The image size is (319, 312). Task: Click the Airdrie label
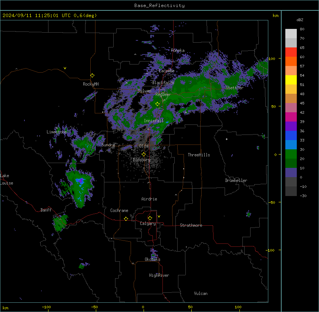pyautogui.click(x=149, y=199)
